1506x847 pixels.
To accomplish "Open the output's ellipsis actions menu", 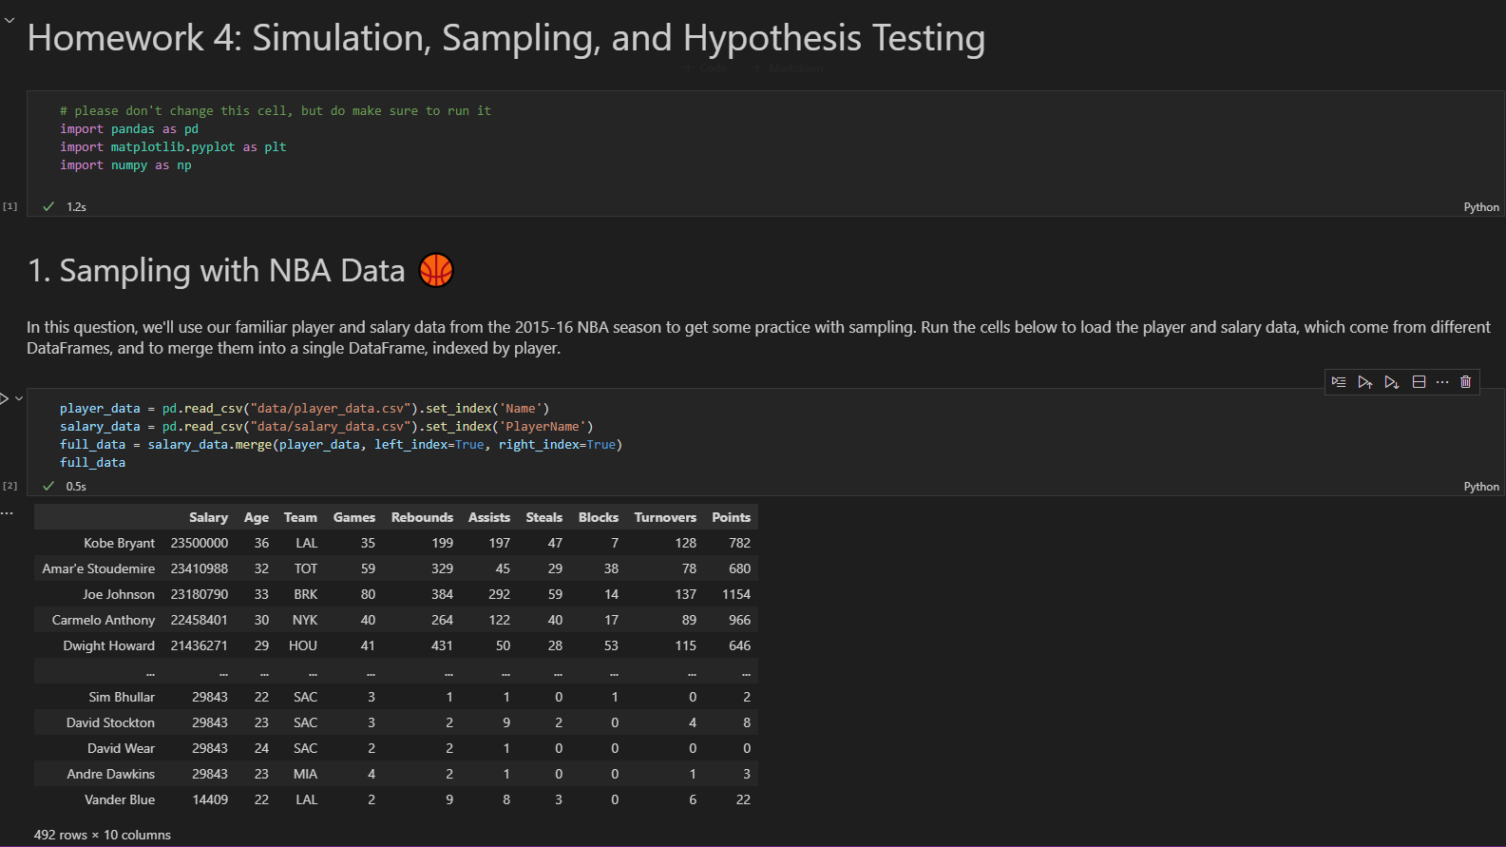I will 8,513.
